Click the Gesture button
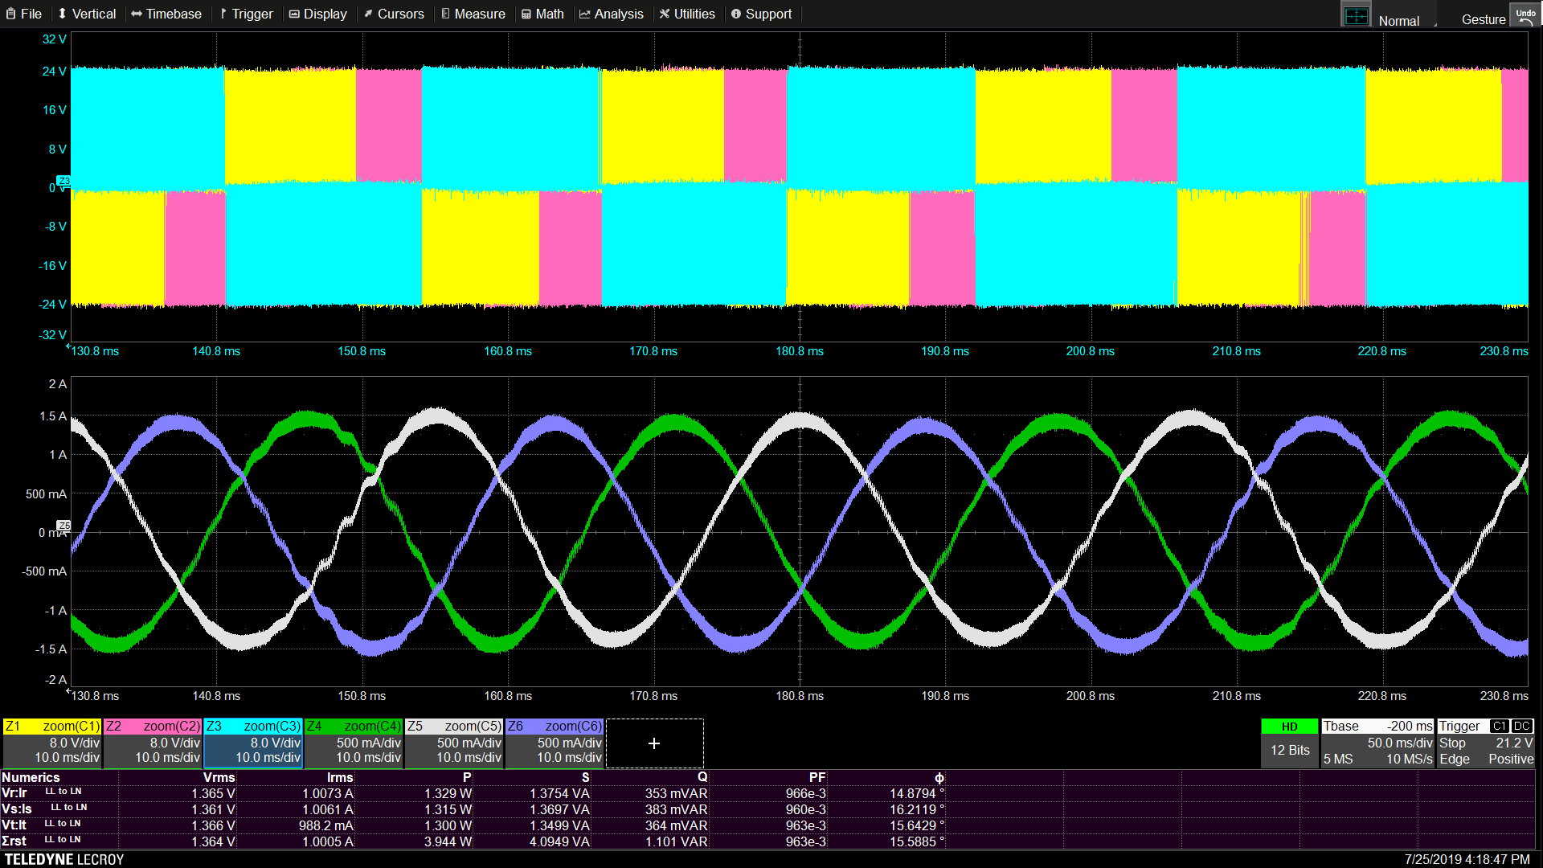 coord(1483,19)
